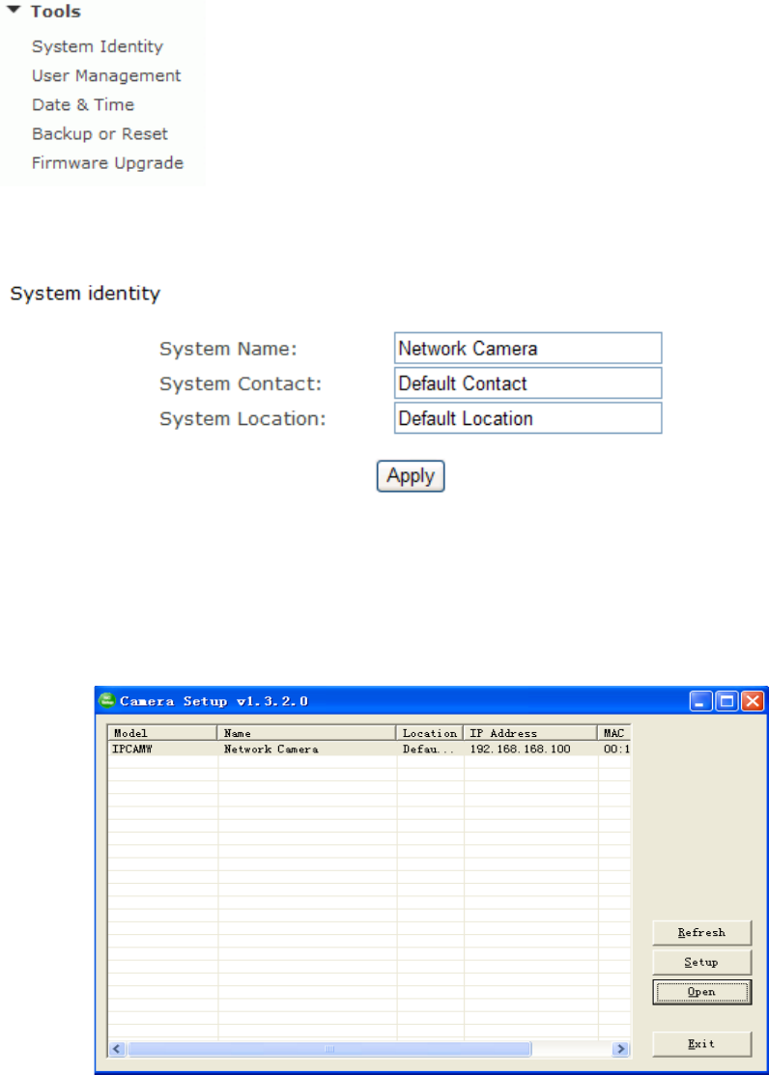769x1075 pixels.
Task: Click the System Location field
Action: coord(527,418)
